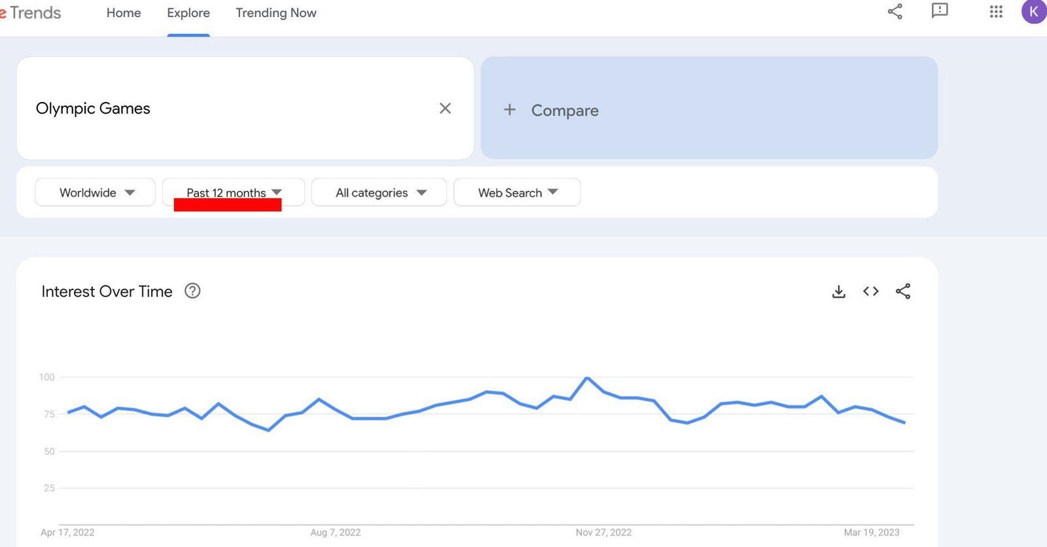Image resolution: width=1047 pixels, height=547 pixels.
Task: Download the Interest Over Time chart as CSV
Action: [x=839, y=291]
